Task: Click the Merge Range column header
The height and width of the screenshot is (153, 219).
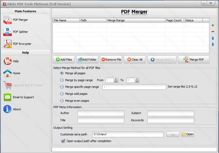Action: 136,20
